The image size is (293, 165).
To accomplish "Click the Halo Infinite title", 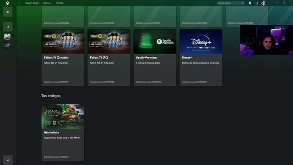I will click(x=51, y=132).
